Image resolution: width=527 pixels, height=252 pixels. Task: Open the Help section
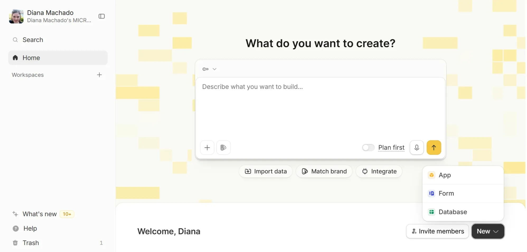[30, 229]
